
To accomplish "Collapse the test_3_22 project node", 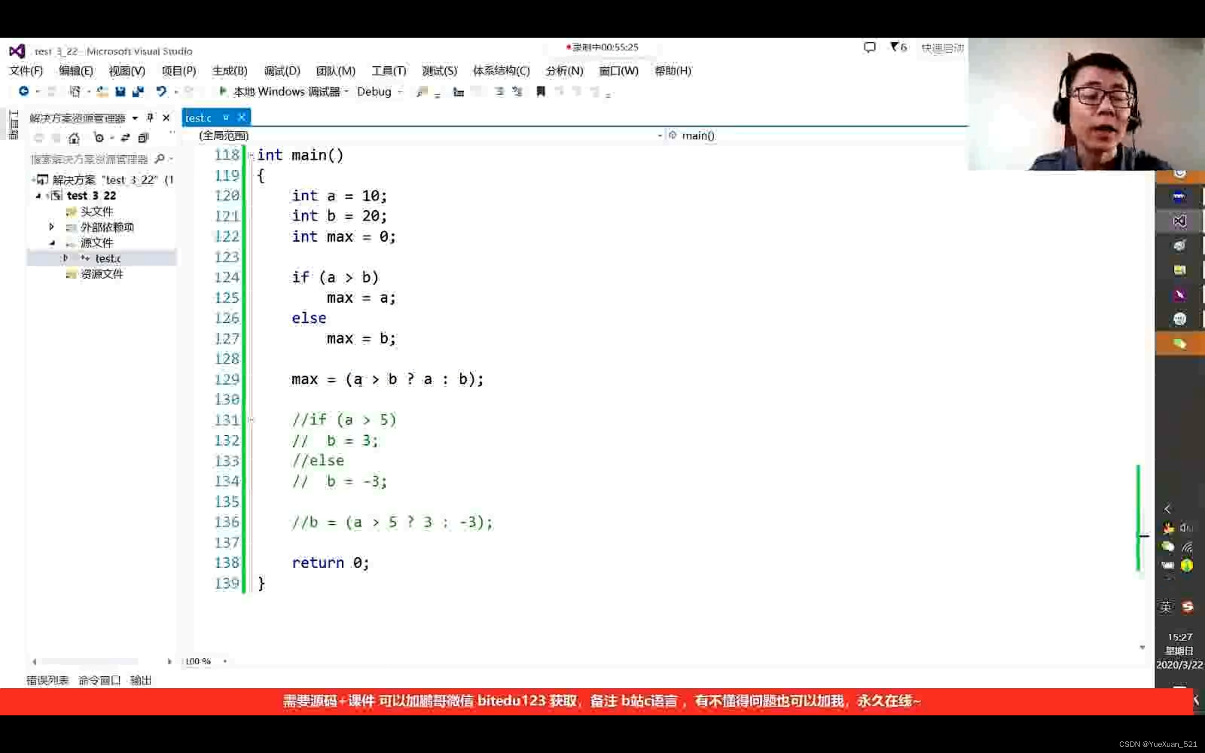I will click(38, 196).
